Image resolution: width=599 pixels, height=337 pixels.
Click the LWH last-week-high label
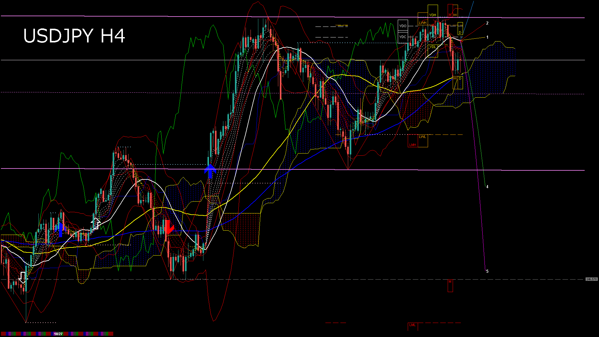click(x=423, y=23)
